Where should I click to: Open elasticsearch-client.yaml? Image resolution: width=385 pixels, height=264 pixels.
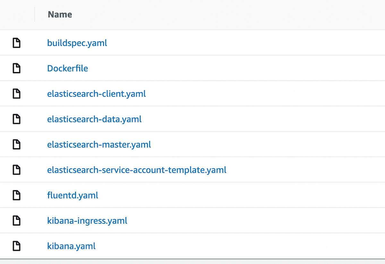click(96, 93)
